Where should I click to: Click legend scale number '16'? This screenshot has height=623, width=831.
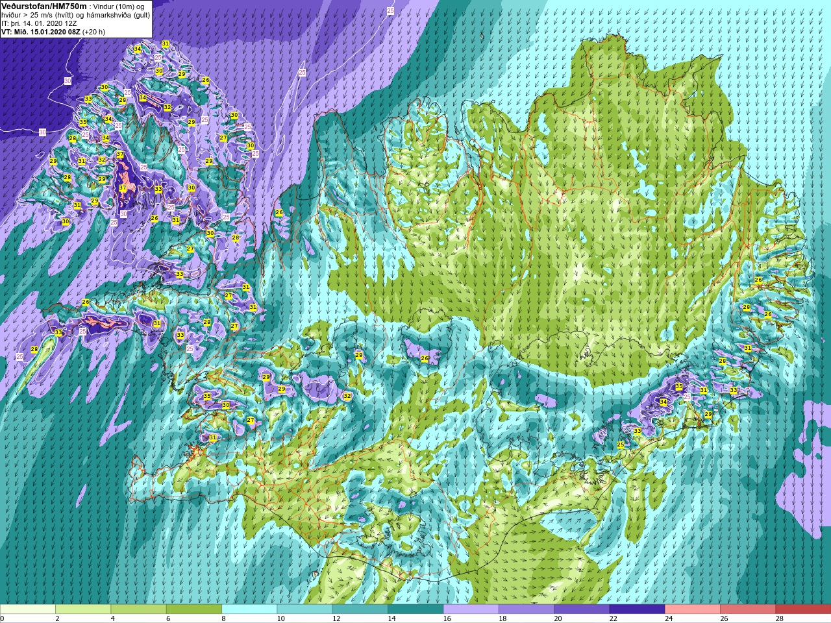coord(447,618)
